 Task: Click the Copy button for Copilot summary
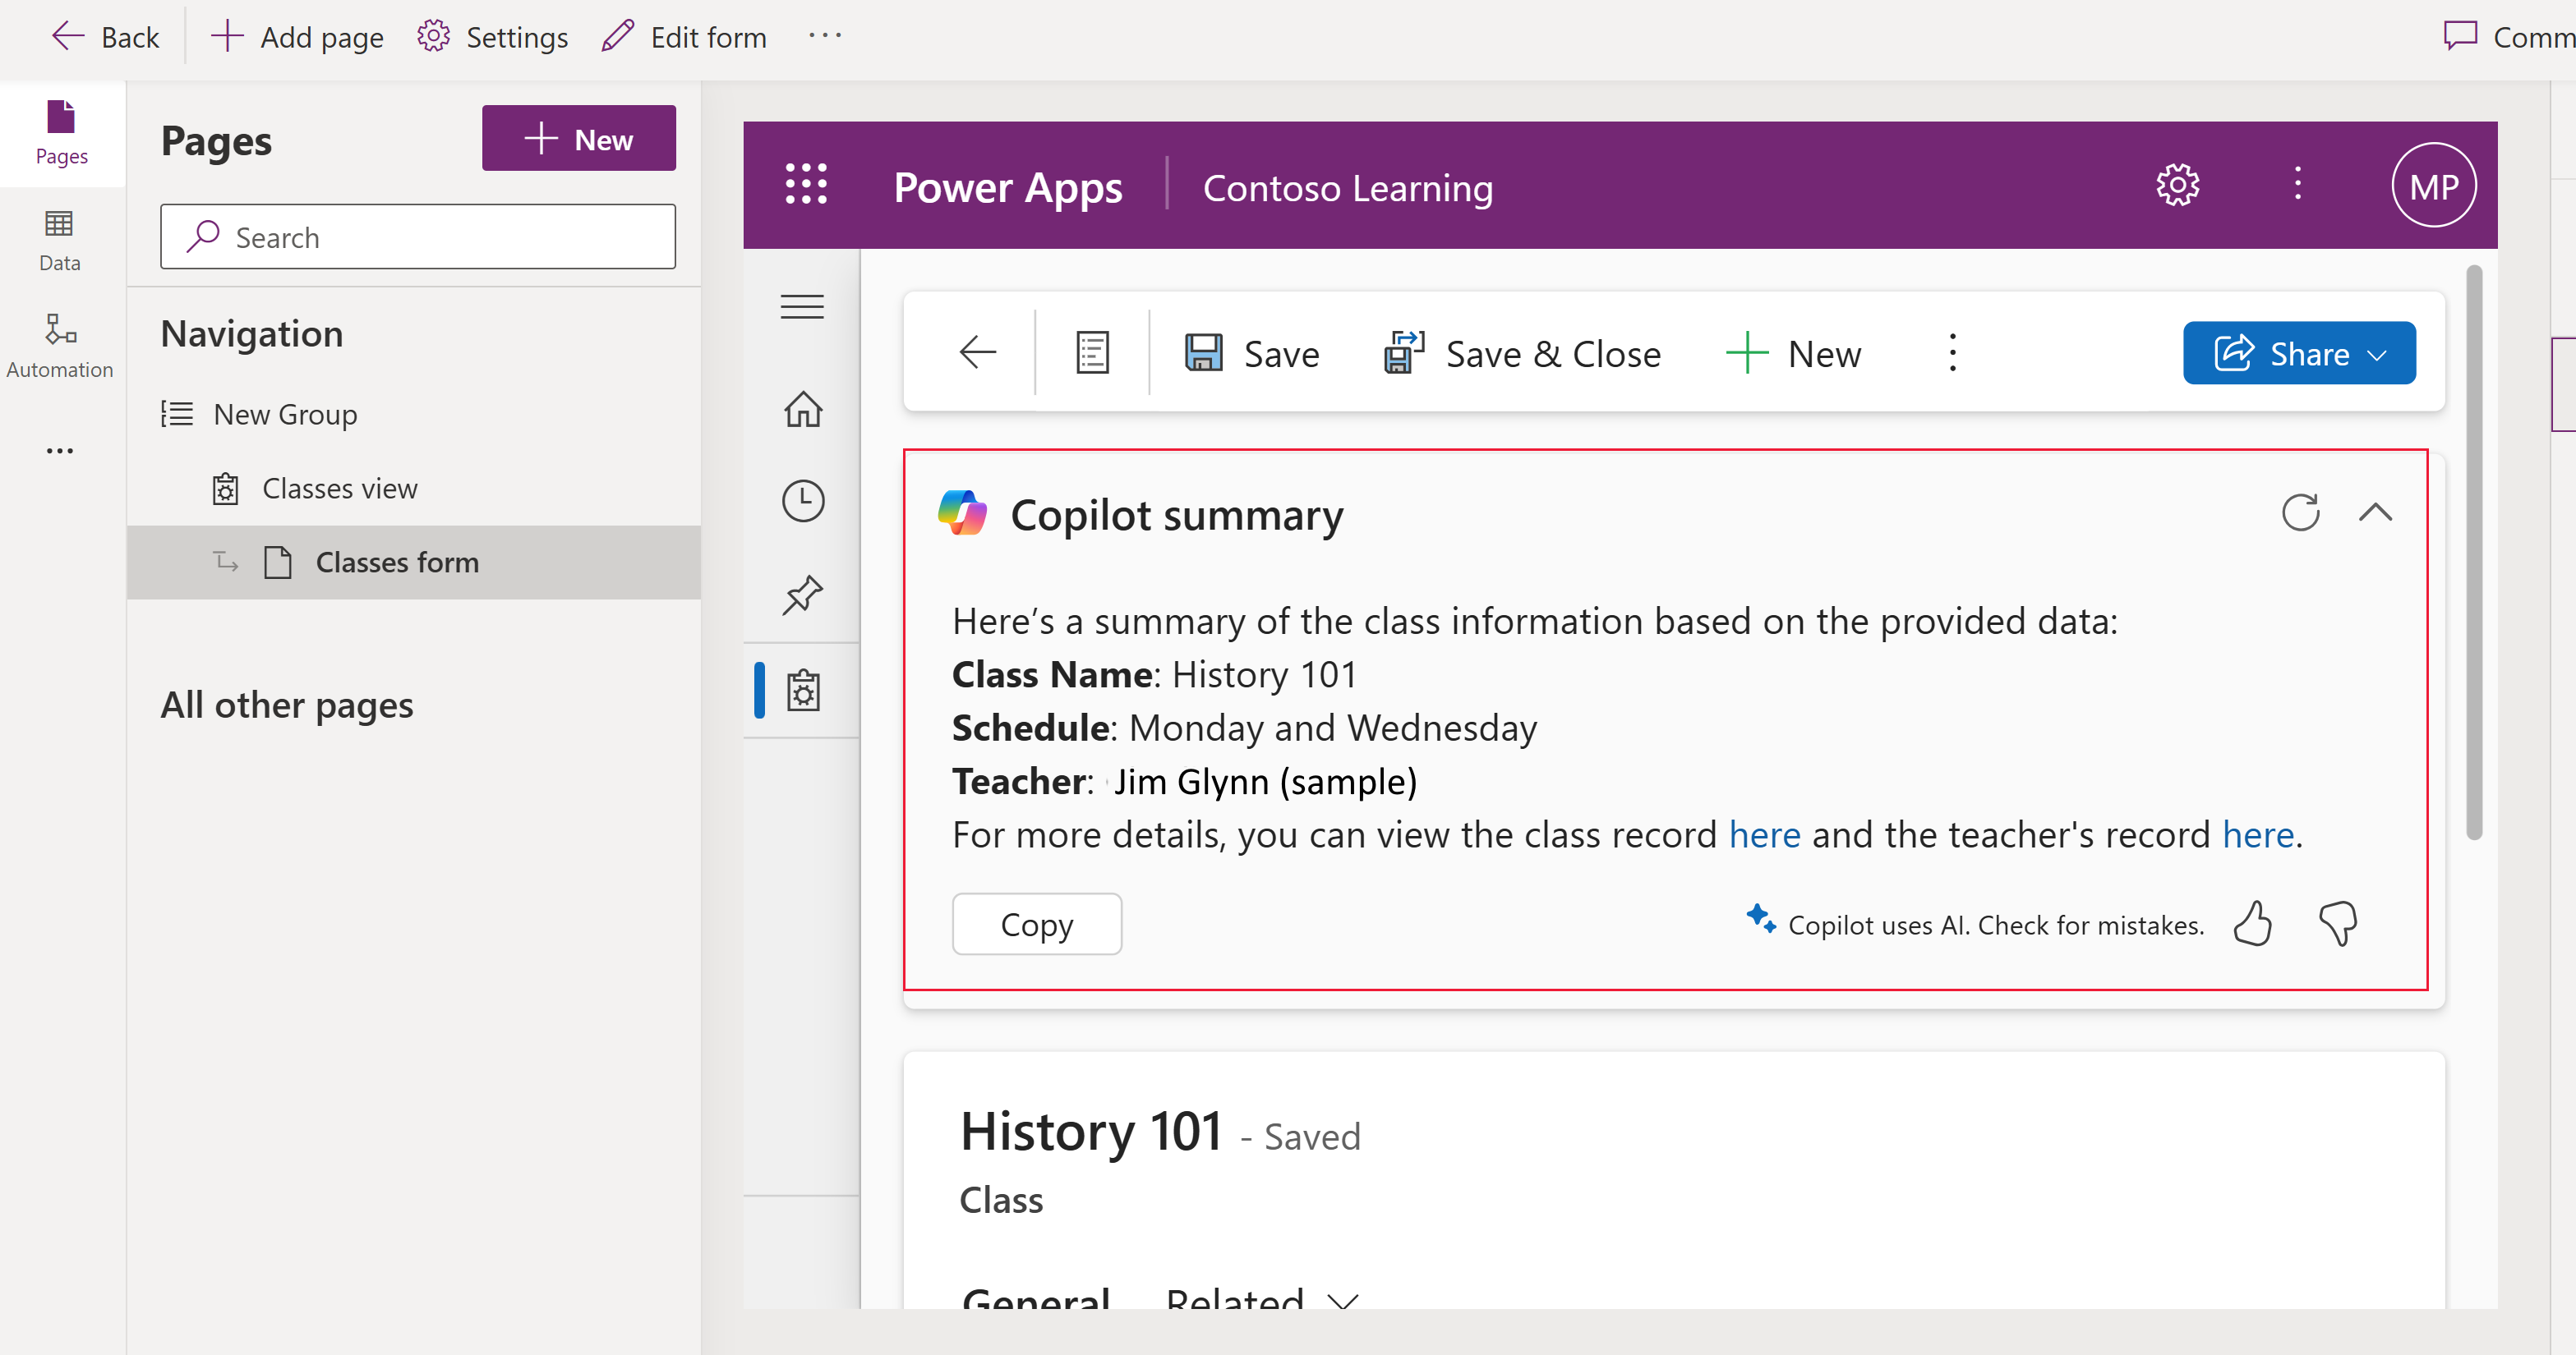coord(1038,925)
